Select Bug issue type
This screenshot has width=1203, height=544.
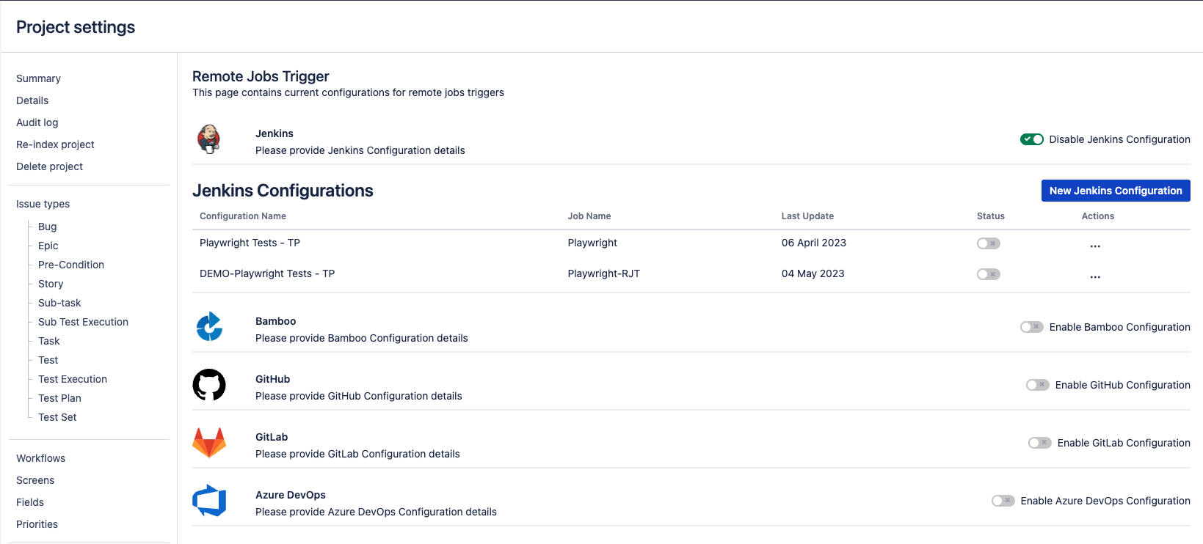pos(47,227)
